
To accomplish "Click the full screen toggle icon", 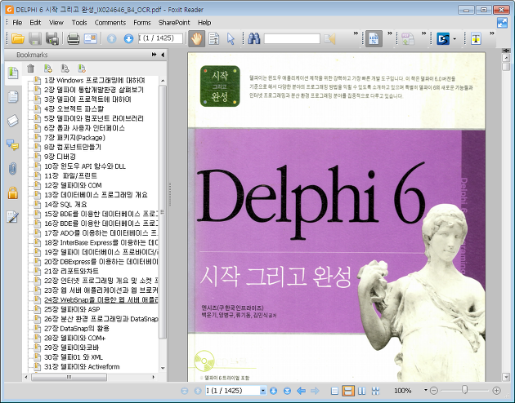I will [x=502, y=23].
